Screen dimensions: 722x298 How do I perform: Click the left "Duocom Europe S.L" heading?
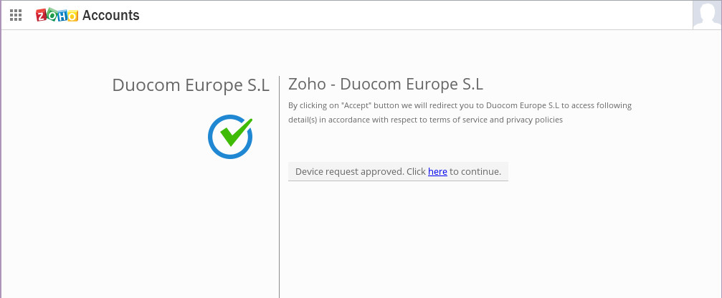(x=191, y=85)
